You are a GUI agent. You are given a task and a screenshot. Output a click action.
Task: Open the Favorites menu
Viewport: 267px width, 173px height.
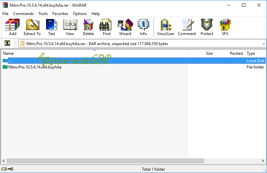(60, 14)
